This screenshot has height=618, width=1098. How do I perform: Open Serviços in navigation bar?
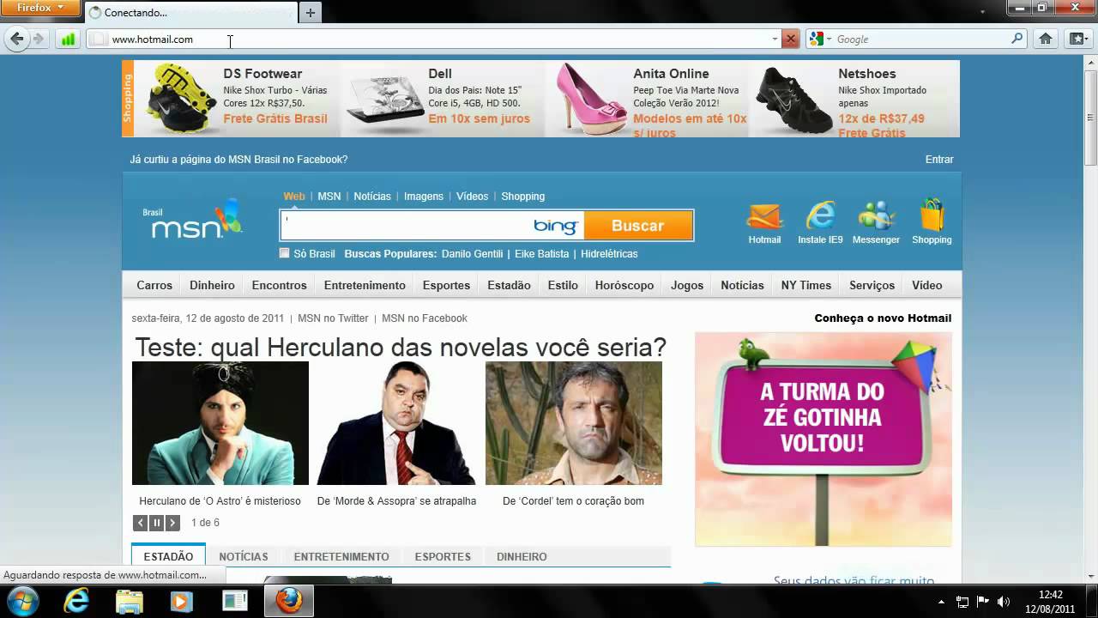872,285
